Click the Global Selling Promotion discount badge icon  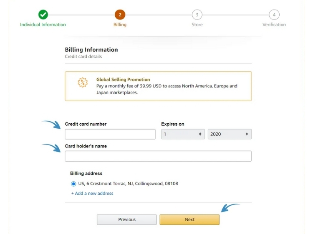tap(83, 82)
